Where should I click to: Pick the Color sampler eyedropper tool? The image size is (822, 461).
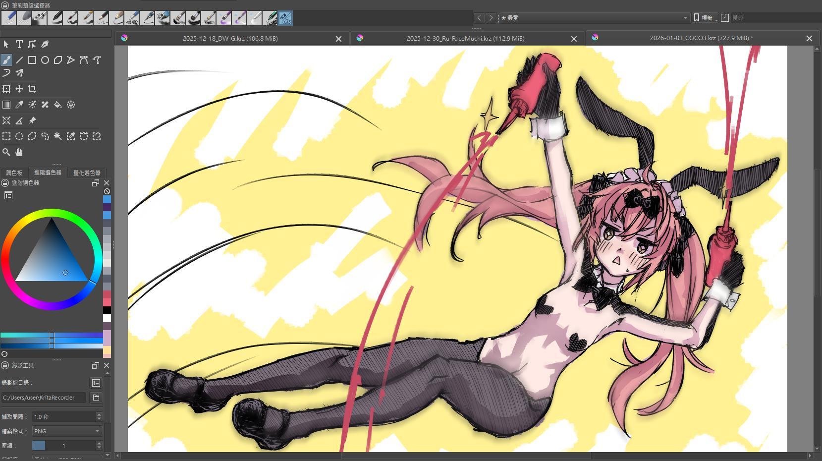pos(19,105)
